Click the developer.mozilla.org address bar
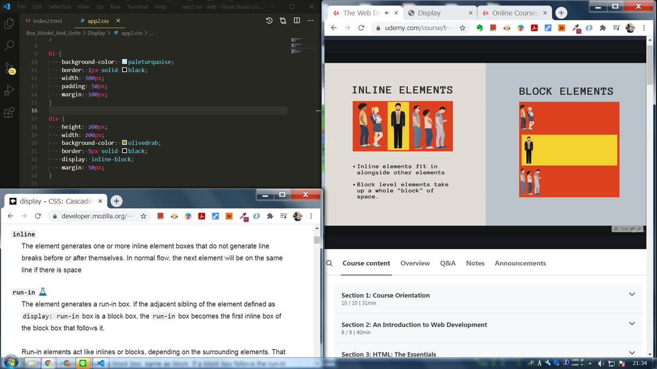This screenshot has height=369, width=657. click(x=100, y=216)
